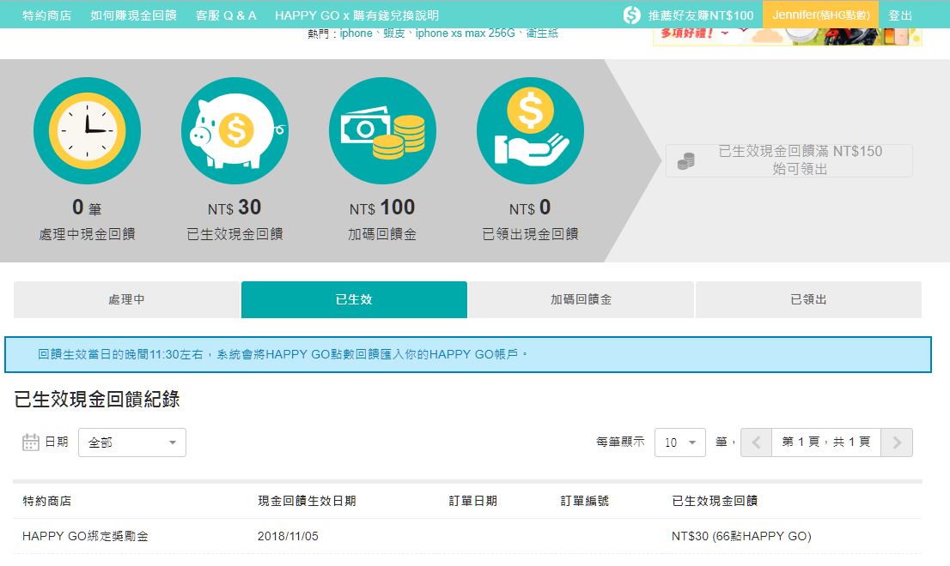Open 特約商店 in the top navigation

click(x=46, y=15)
